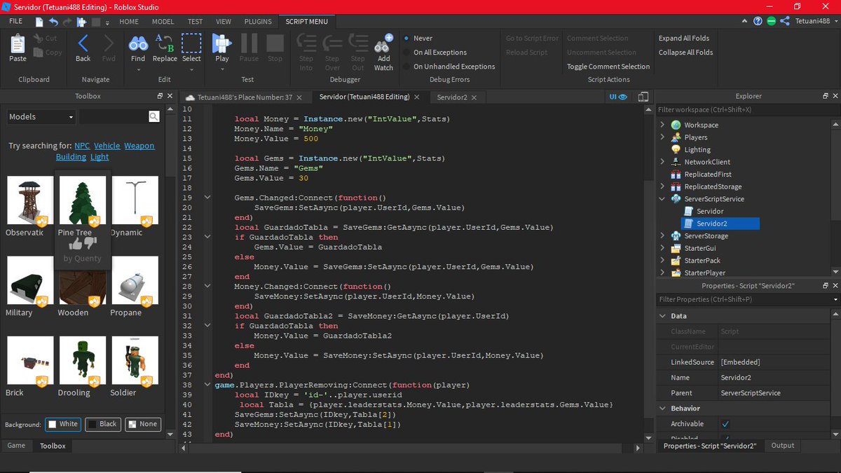
Task: Switch to the Game bottom tab
Action: [16, 446]
